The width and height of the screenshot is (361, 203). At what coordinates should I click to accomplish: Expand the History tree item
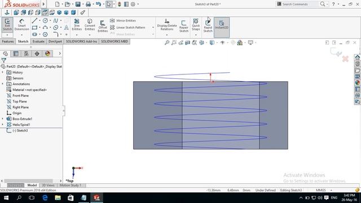(x=2, y=72)
